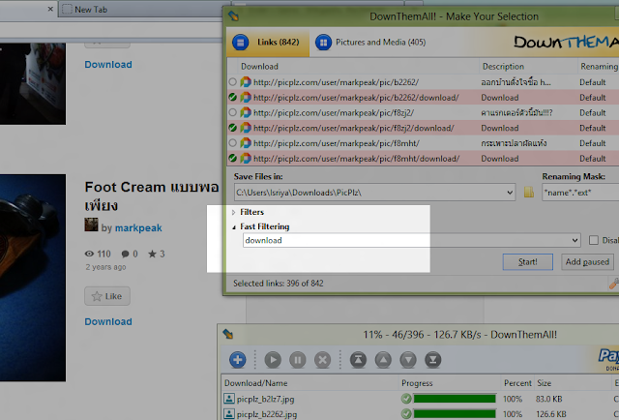Close the browser tab left of New Tab
619x420 pixels.
click(x=50, y=9)
